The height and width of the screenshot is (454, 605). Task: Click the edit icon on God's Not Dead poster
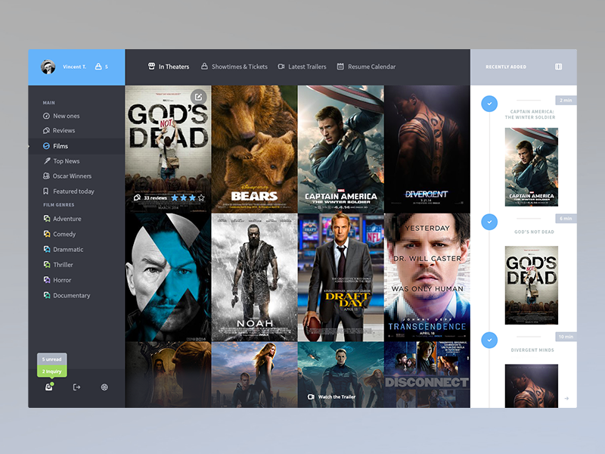198,97
